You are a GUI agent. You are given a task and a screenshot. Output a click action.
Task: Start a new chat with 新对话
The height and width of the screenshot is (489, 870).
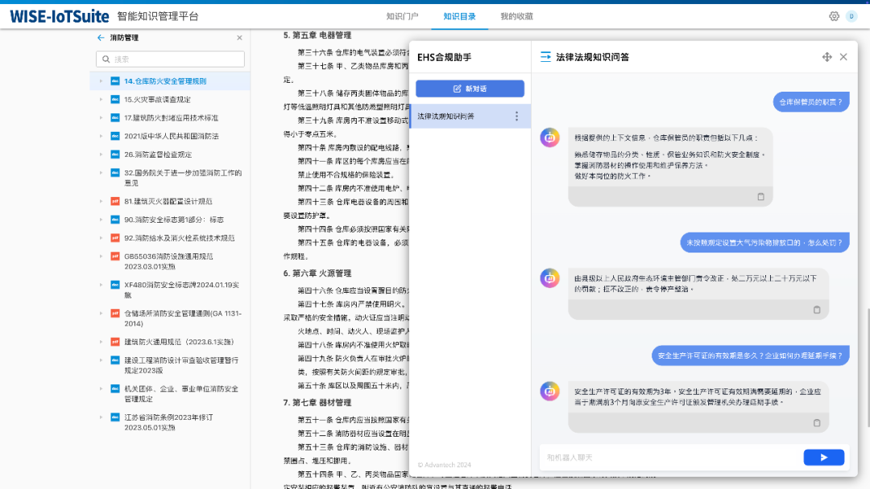(x=470, y=88)
